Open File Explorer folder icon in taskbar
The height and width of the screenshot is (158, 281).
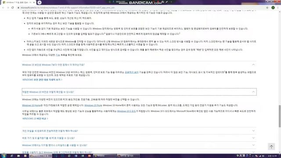pos(18,156)
